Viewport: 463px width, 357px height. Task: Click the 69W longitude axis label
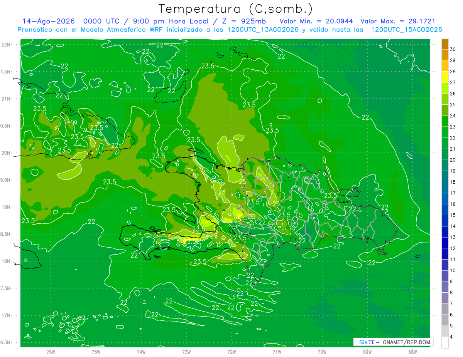(x=367, y=352)
